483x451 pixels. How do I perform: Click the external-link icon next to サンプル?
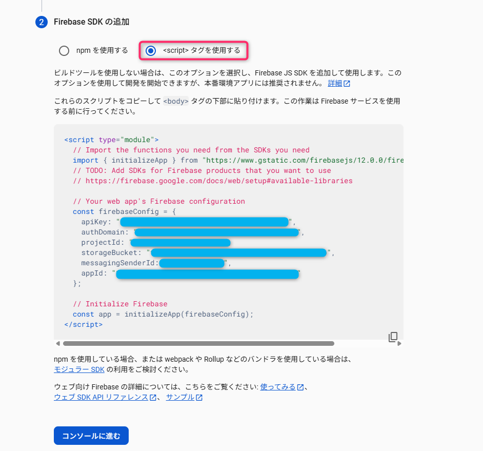coord(199,397)
